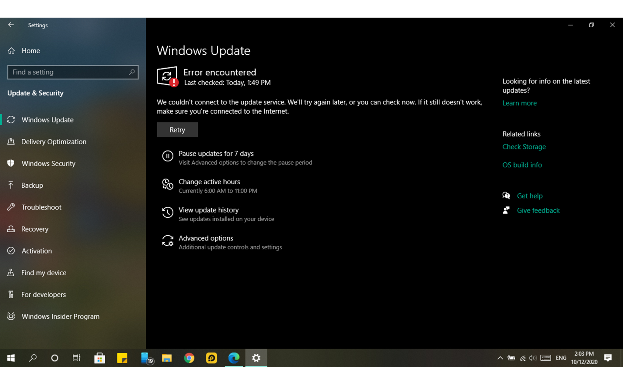The height and width of the screenshot is (385, 623).
Task: Click the Learn more link
Action: pyautogui.click(x=519, y=103)
